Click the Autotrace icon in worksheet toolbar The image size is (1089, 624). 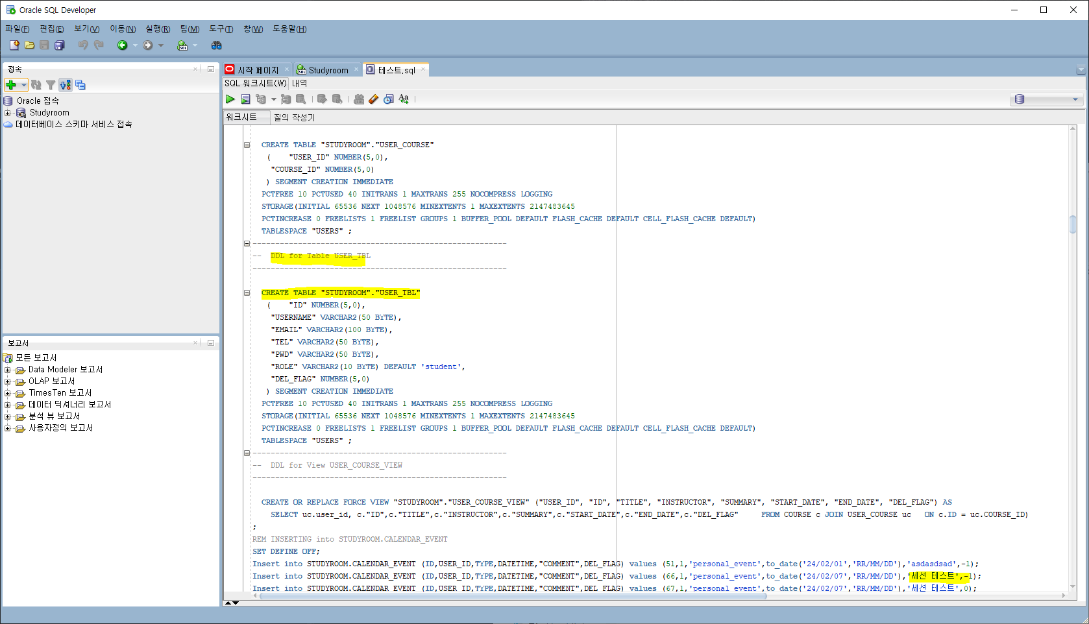click(286, 99)
